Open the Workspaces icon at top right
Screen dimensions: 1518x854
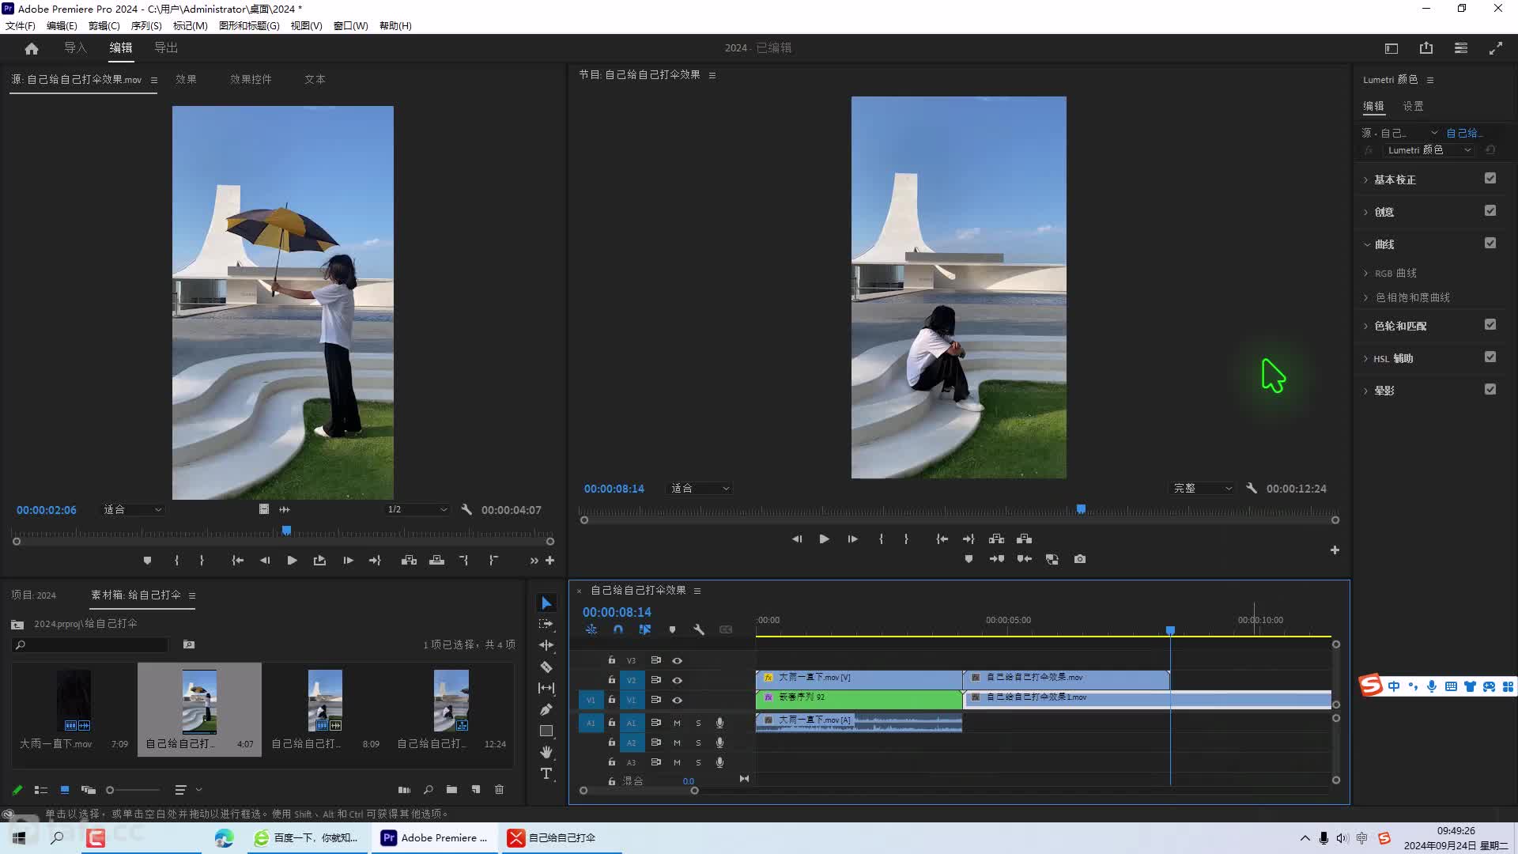point(1461,48)
